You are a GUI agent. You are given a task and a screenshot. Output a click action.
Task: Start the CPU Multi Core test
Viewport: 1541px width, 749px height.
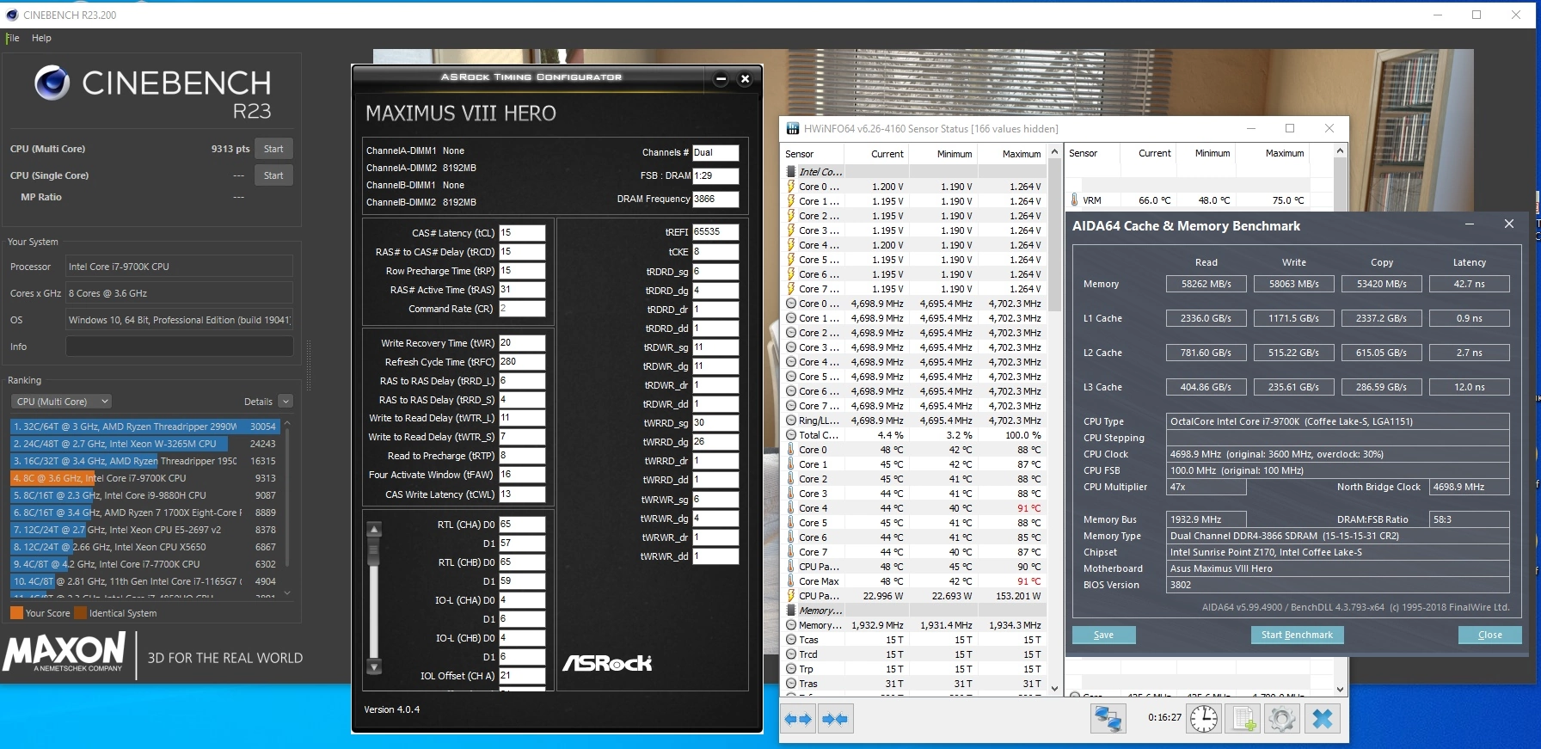[273, 149]
